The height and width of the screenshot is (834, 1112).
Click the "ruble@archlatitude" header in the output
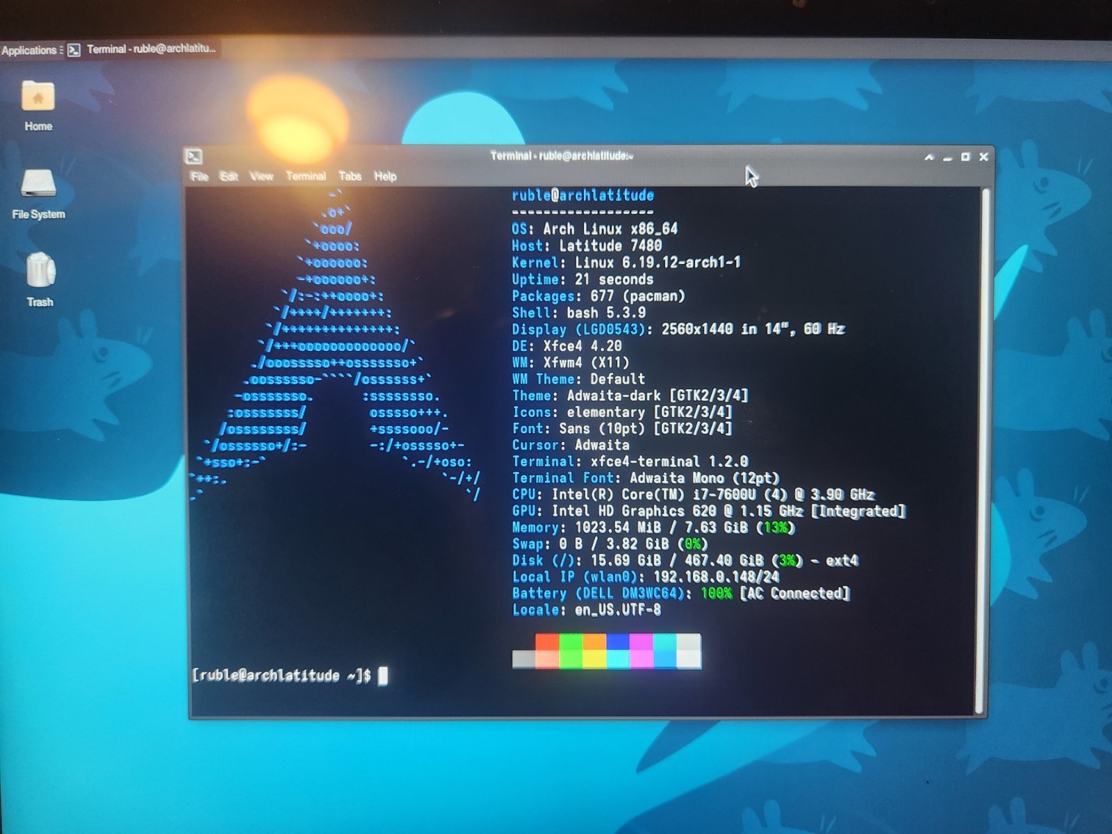tap(583, 195)
